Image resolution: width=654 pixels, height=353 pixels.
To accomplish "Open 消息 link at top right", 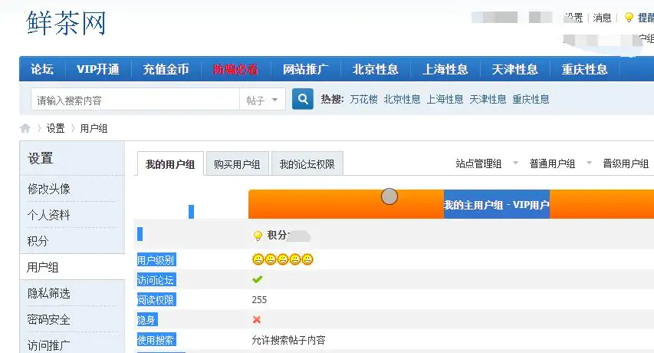I will [602, 18].
